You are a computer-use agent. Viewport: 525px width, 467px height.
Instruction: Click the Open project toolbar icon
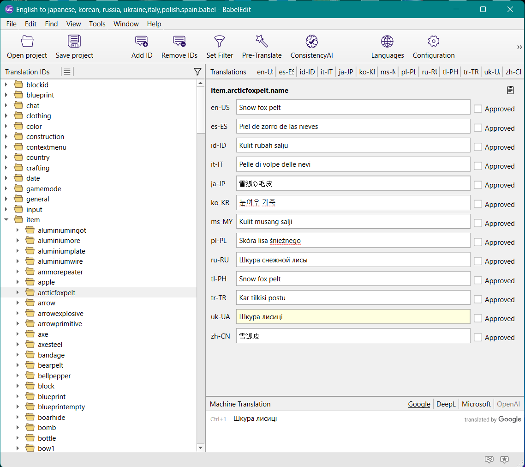pyautogui.click(x=27, y=42)
